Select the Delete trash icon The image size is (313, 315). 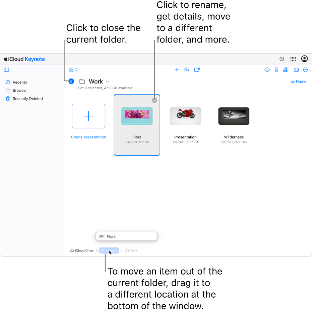point(276,70)
